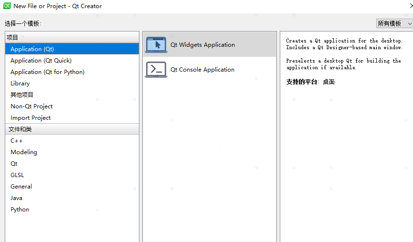Click the Qt Console Application terminal icon

click(x=156, y=70)
